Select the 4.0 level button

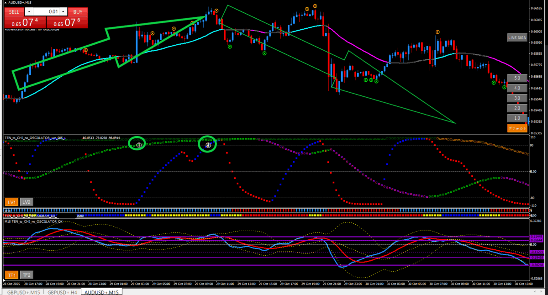[517, 88]
